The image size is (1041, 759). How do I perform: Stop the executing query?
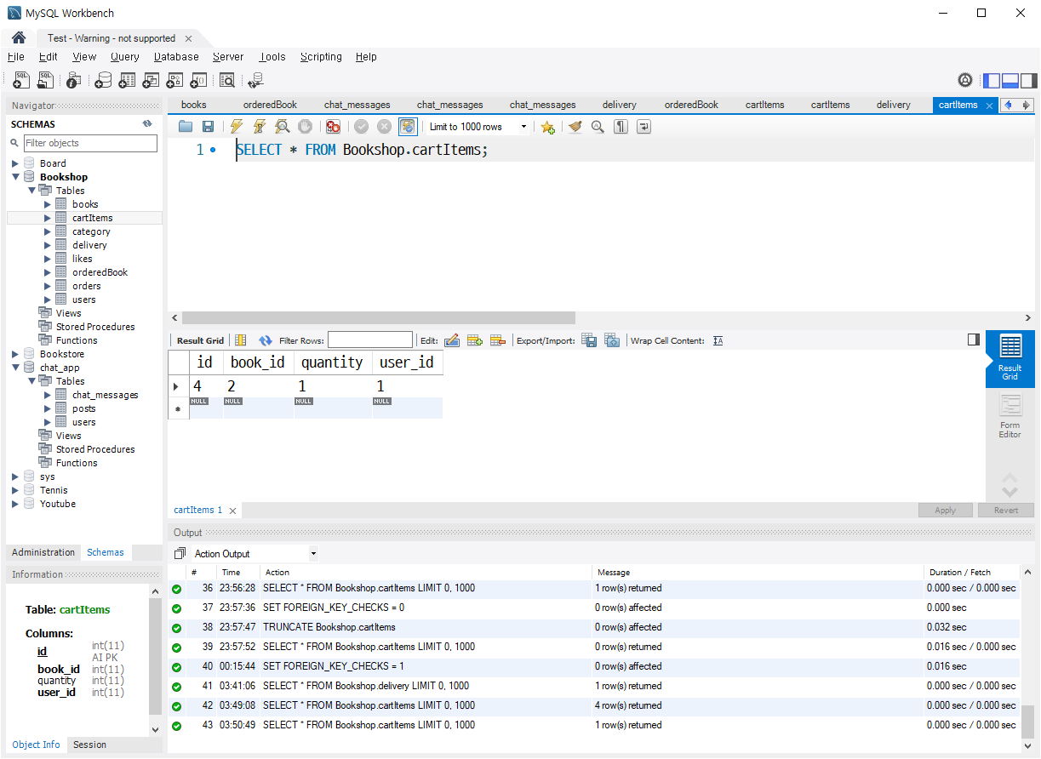pyautogui.click(x=305, y=127)
